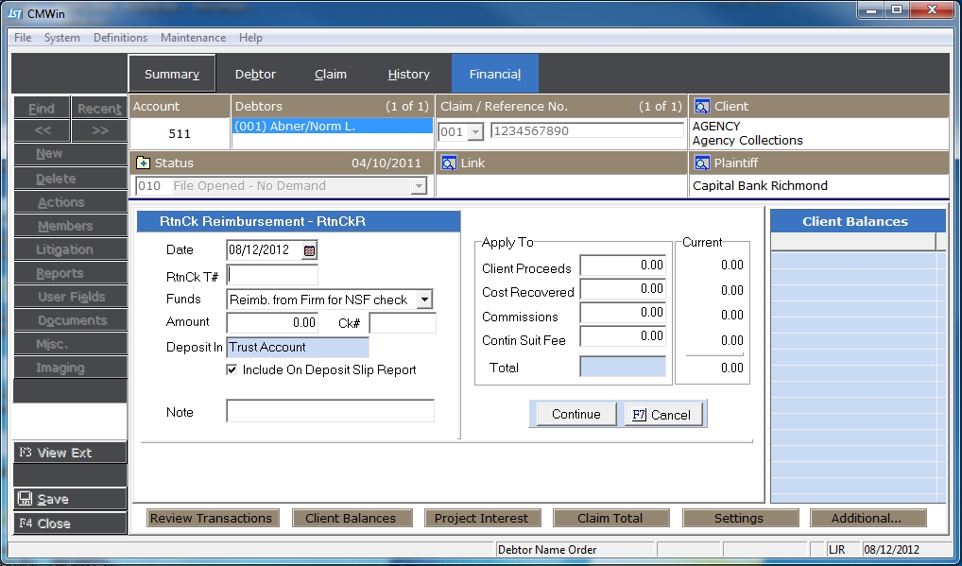Go to previous record with << button
This screenshot has height=566, width=962.
click(41, 130)
